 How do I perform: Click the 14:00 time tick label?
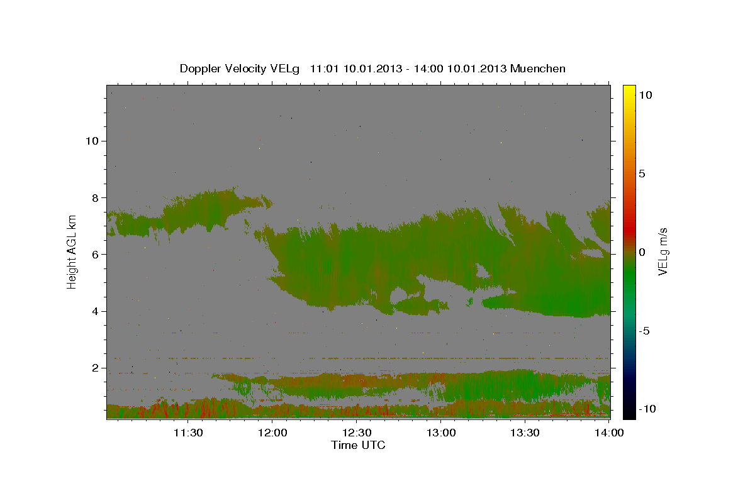608,433
